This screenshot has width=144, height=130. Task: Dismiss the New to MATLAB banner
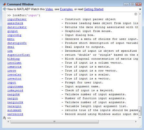coord(140,9)
